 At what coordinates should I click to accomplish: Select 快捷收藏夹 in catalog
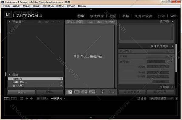tap(36, 82)
